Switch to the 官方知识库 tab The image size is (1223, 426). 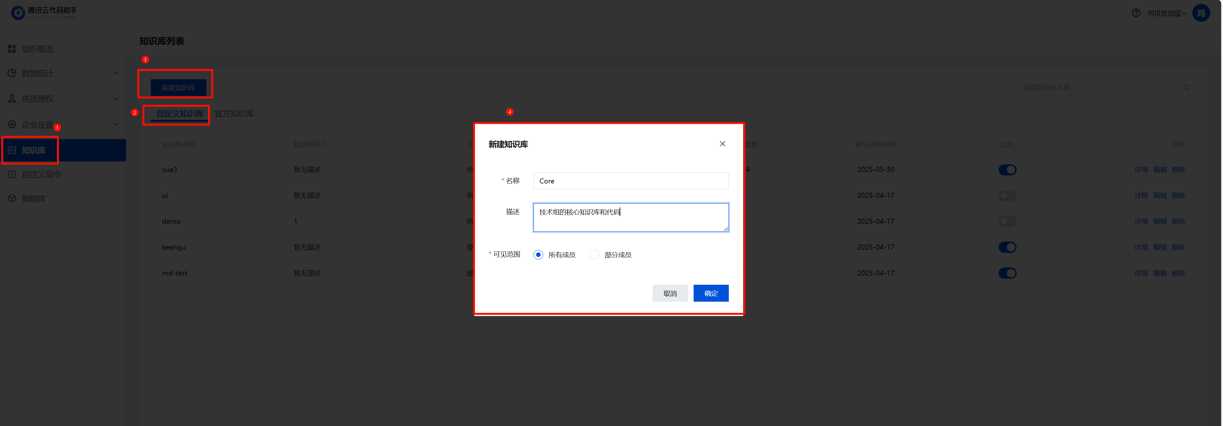pos(234,114)
